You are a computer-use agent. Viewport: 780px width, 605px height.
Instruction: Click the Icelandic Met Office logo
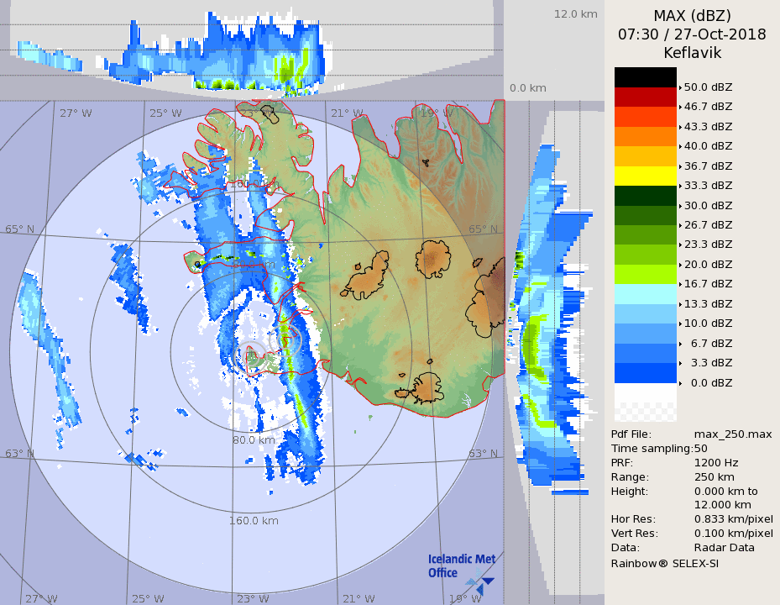pyautogui.click(x=461, y=567)
